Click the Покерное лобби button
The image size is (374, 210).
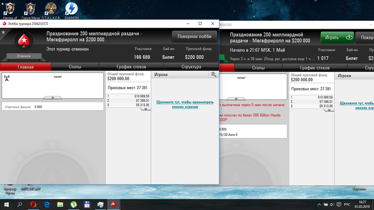194,36
